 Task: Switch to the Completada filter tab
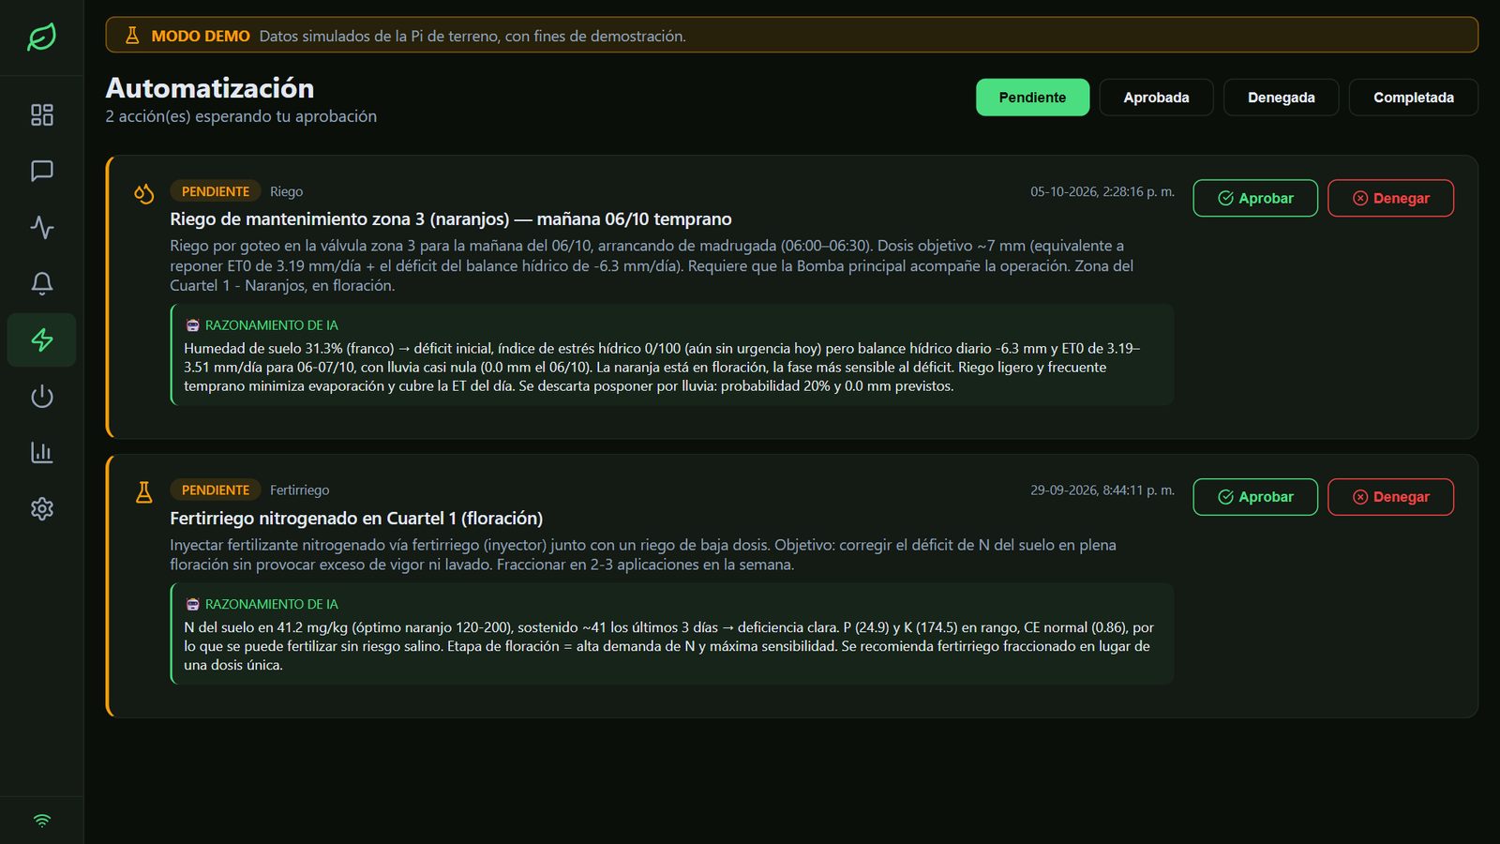[x=1413, y=98]
